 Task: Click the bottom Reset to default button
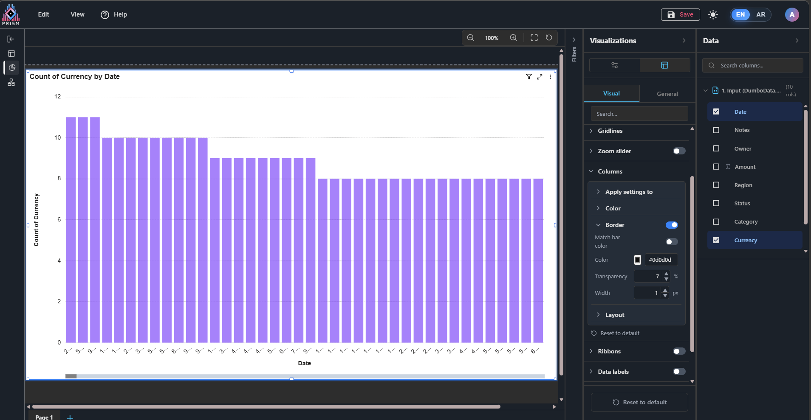[x=639, y=402]
